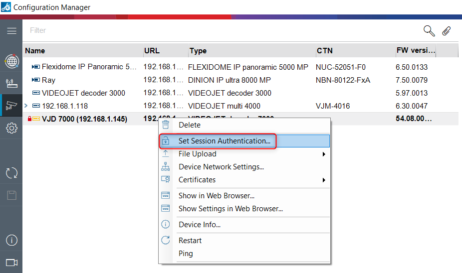Choose Show in Web Browser

[x=216, y=196]
